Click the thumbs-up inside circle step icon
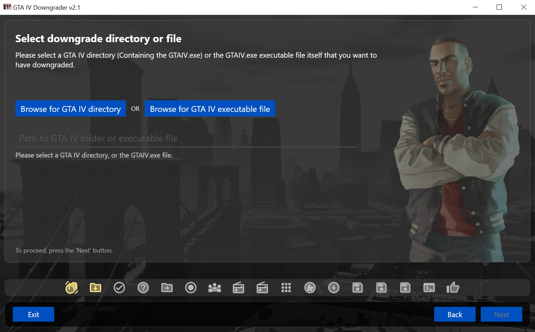 [x=310, y=287]
